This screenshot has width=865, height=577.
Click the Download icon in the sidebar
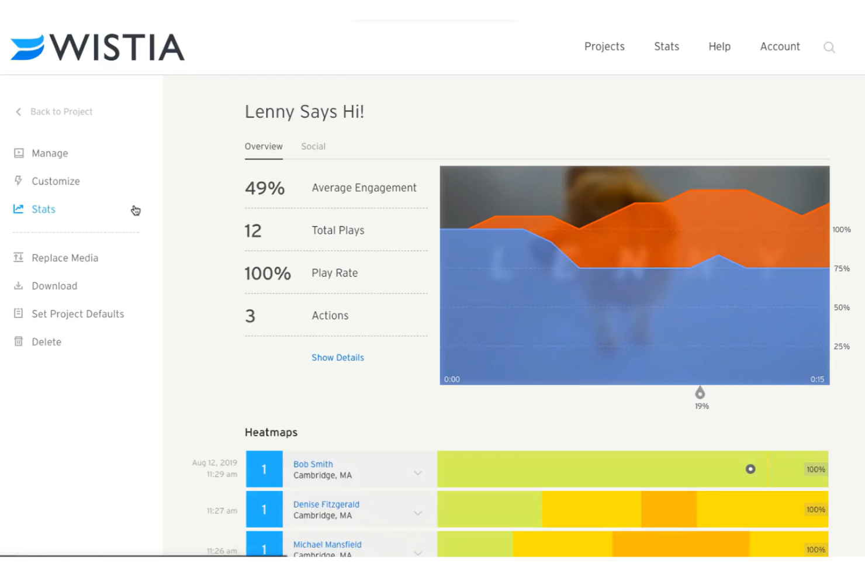pos(18,285)
